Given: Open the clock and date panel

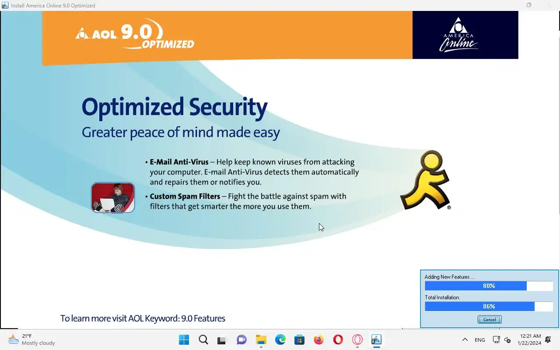Looking at the screenshot, I should click(x=530, y=339).
